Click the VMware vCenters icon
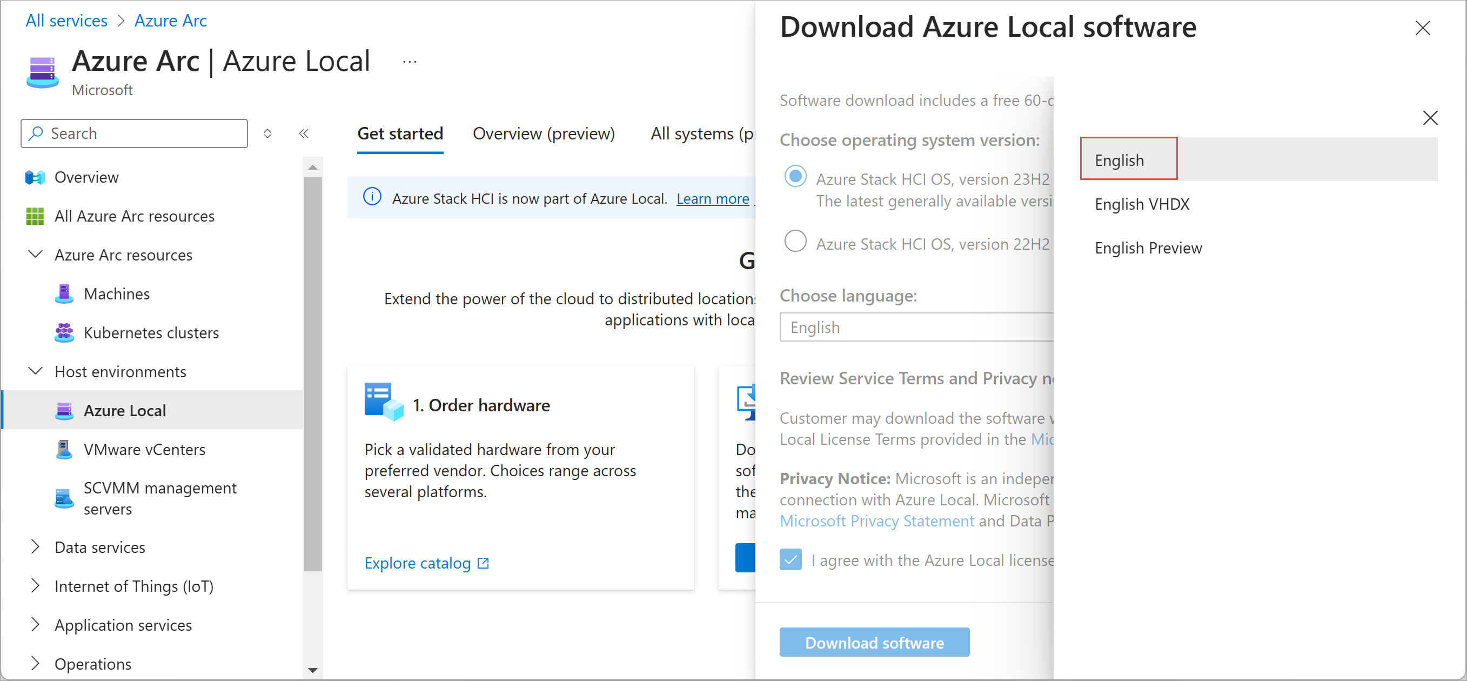This screenshot has height=681, width=1467. pyautogui.click(x=64, y=450)
